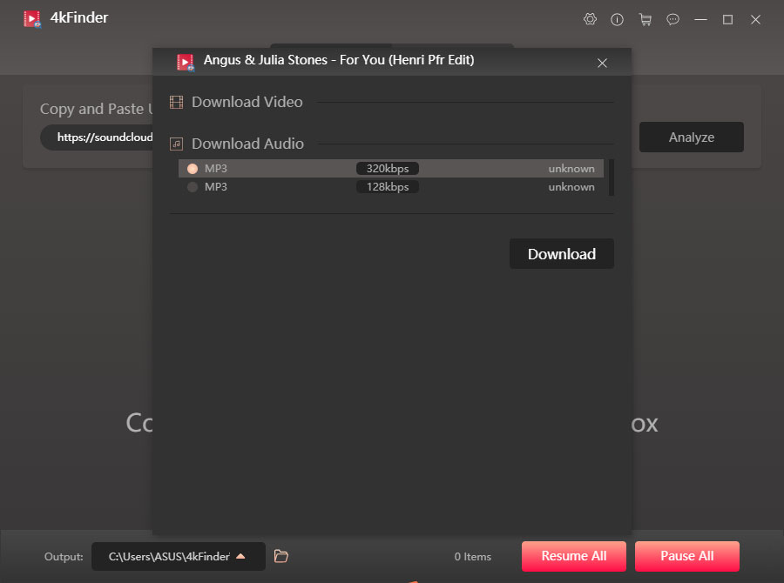784x583 pixels.
Task: Click the info icon in title bar
Action: click(618, 19)
